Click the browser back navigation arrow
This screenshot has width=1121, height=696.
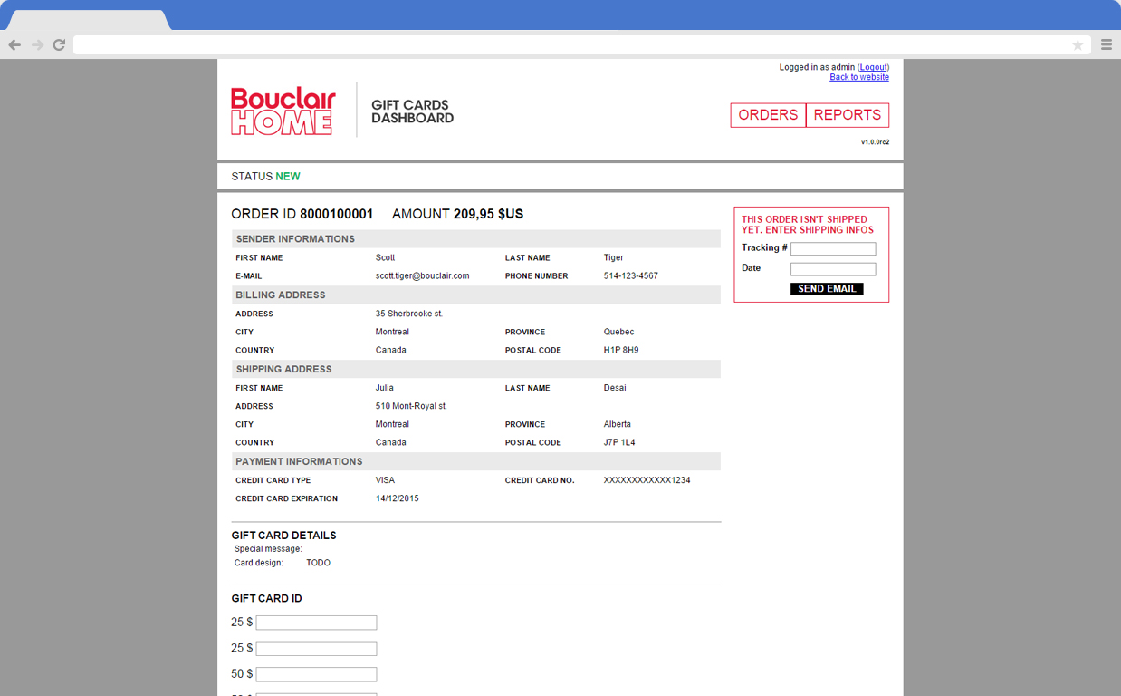[x=14, y=43]
